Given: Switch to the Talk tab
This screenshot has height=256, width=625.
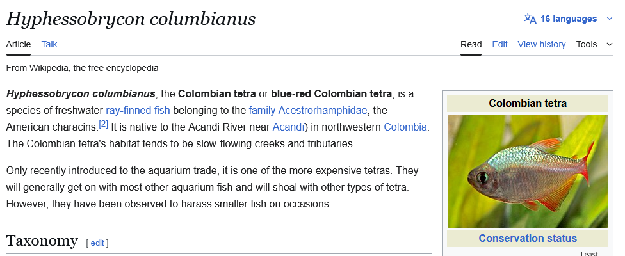Looking at the screenshot, I should [49, 44].
